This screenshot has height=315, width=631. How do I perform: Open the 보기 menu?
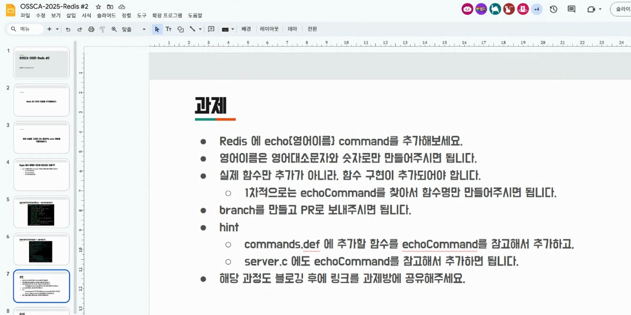[x=56, y=15]
